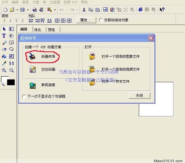185x163 pixels.
Task: Click the Paste clipboard icon
Action: 97,10
